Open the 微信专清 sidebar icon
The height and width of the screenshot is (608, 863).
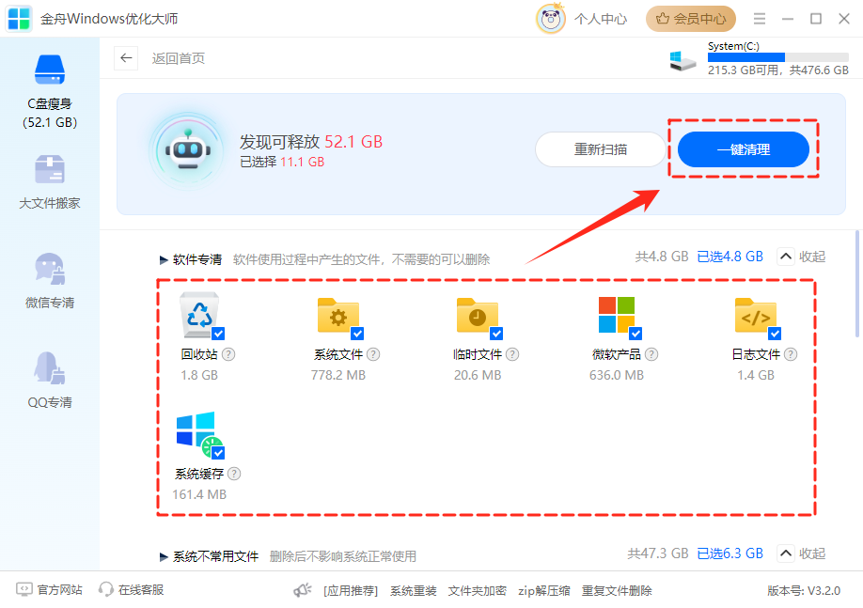tap(50, 271)
